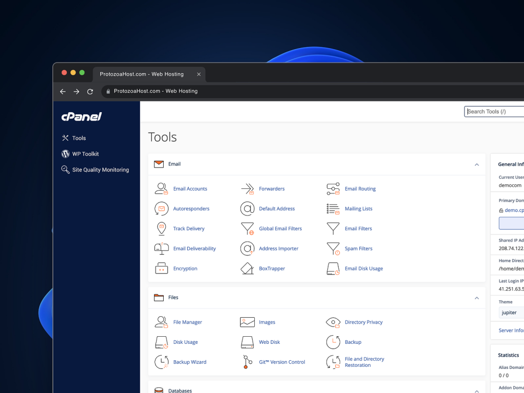The width and height of the screenshot is (524, 393).
Task: Open Site Quality Monitoring in sidebar
Action: point(100,170)
